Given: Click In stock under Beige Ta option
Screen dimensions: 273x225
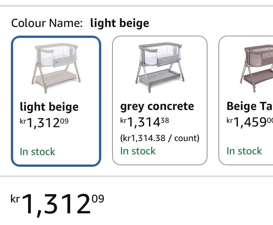Looking at the screenshot, I should [x=244, y=151].
